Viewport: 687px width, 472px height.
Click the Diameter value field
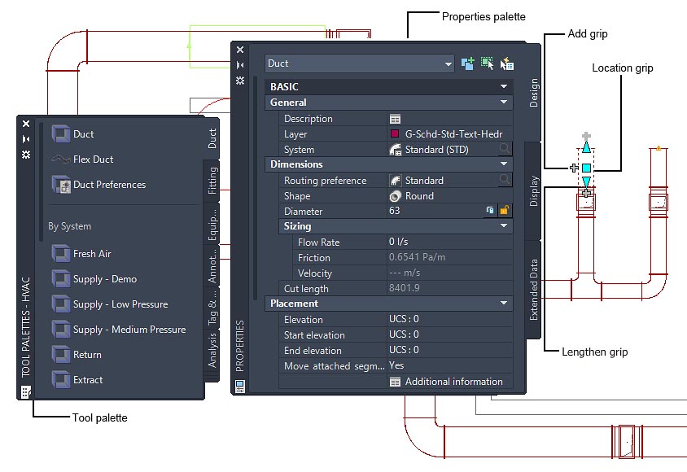click(431, 211)
